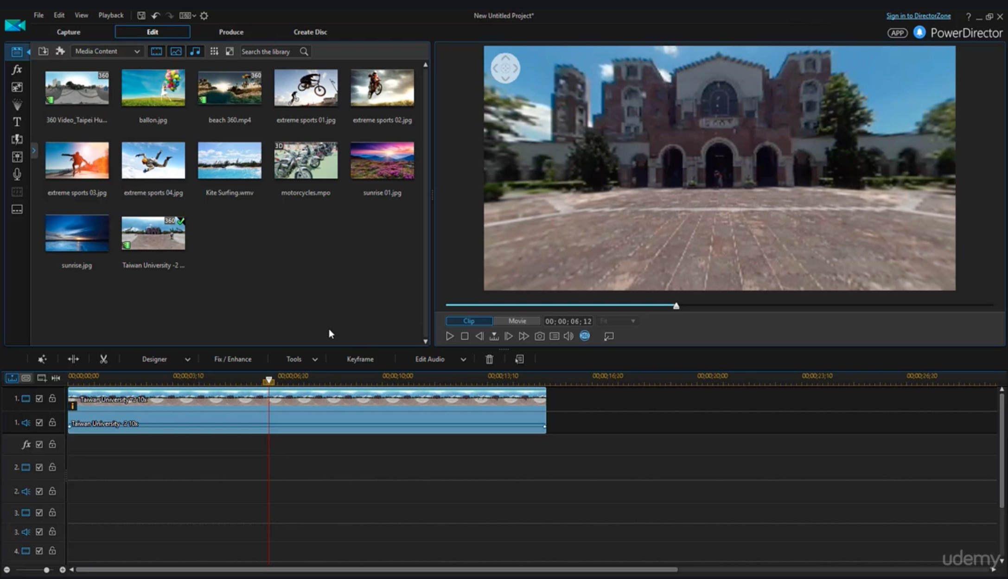Open the Effect Room fx icon
The height and width of the screenshot is (579, 1008).
(17, 69)
